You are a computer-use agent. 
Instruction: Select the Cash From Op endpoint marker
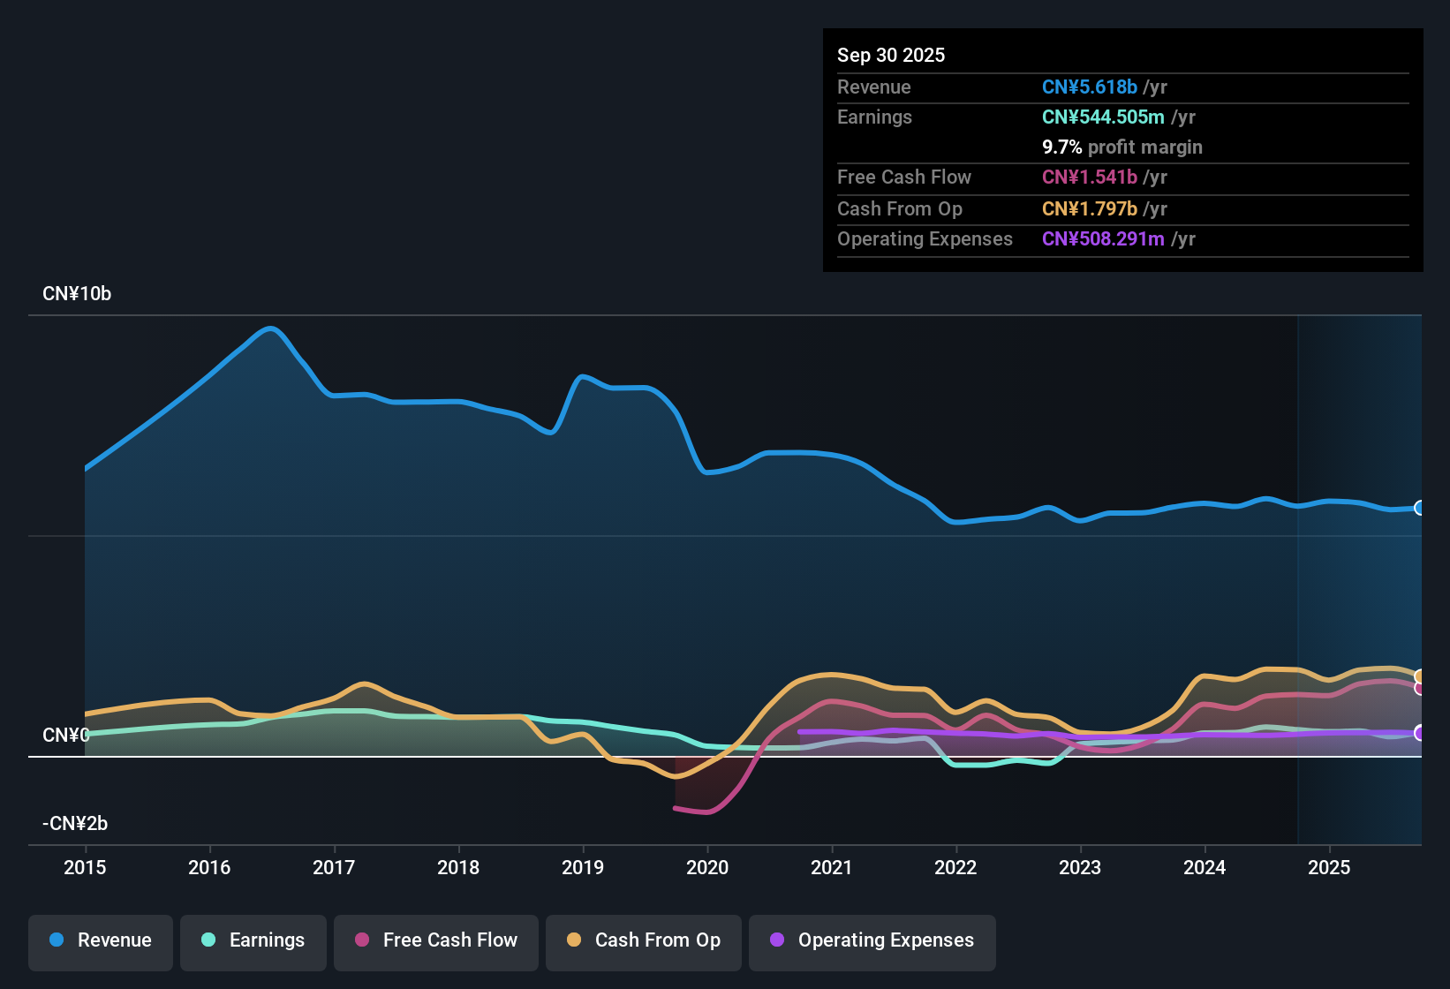(x=1419, y=674)
